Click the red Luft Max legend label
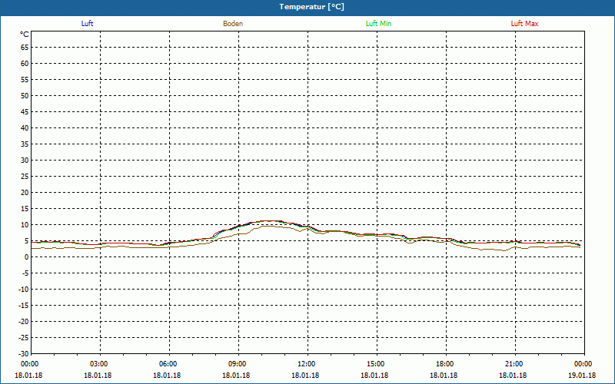 (x=524, y=24)
